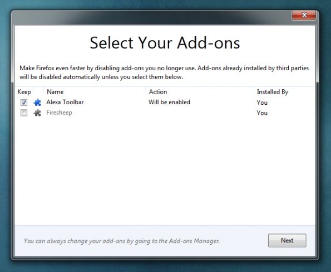Viewport: 331px width, 272px height.
Task: Uncheck the Alexa Toolbar keep checkbox
Action: click(24, 103)
